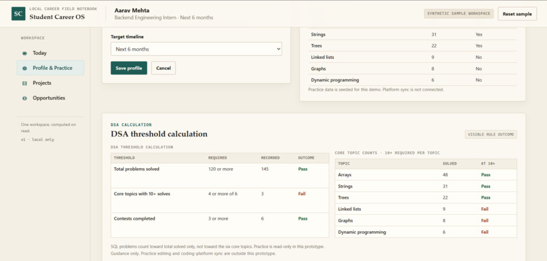Viewport: 547px width, 261px height.
Task: Click the RECORDED column header
Action: pyautogui.click(x=270, y=158)
